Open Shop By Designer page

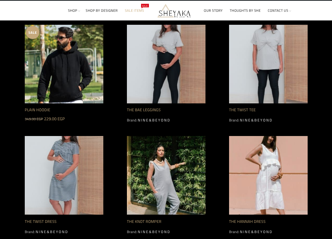101,11
